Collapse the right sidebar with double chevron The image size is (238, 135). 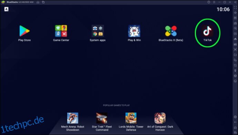(x=235, y=2)
